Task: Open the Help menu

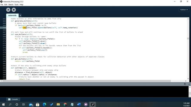Action: pyautogui.click(x=21, y=5)
